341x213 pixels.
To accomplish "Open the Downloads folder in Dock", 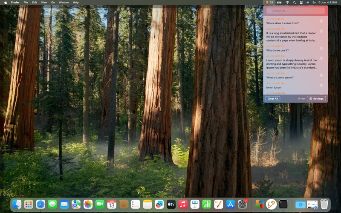I will pos(301,204).
